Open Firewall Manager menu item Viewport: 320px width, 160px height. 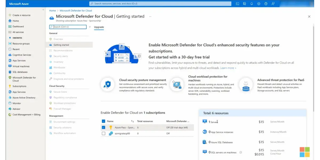[x=62, y=109]
